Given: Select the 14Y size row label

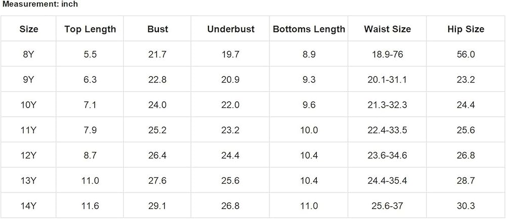Looking at the screenshot, I should tap(29, 206).
